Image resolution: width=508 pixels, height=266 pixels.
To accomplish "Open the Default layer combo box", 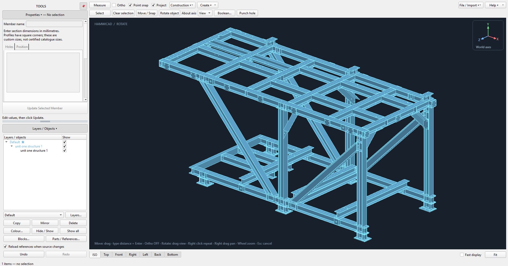I will tap(34, 215).
